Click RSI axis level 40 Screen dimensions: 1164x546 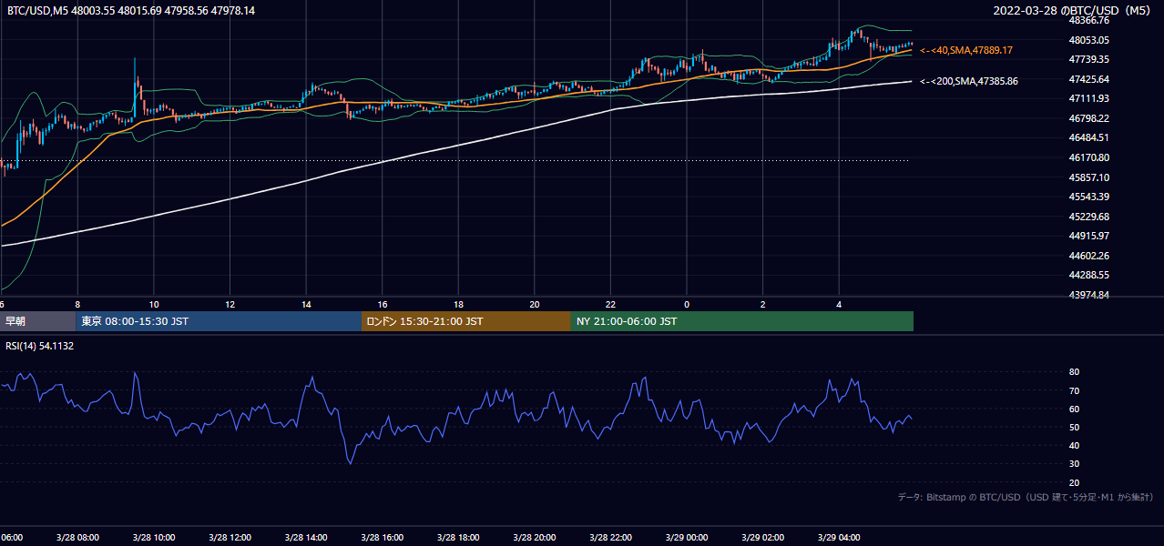tap(1074, 445)
